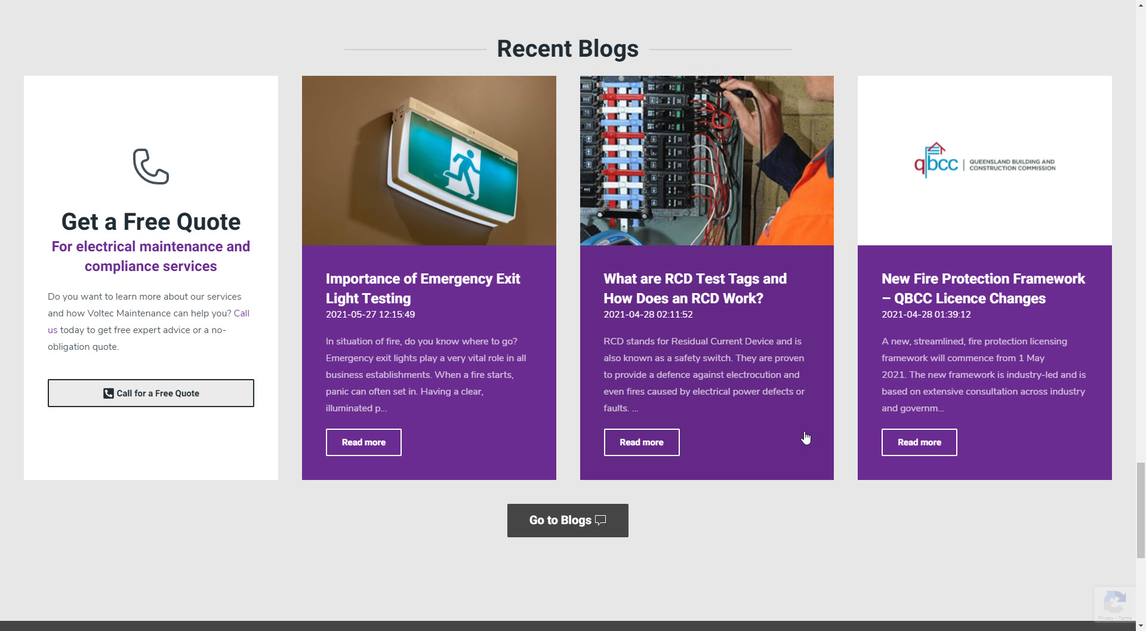Image resolution: width=1146 pixels, height=631 pixels.
Task: Read more on QBCC Licence Changes
Action: [919, 442]
